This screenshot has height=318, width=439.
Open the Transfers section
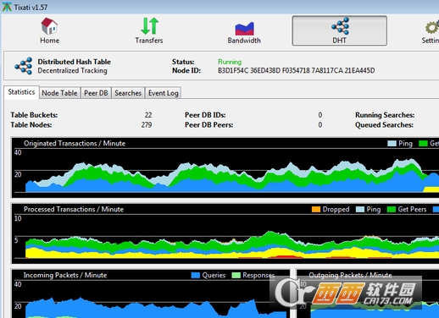pos(149,30)
